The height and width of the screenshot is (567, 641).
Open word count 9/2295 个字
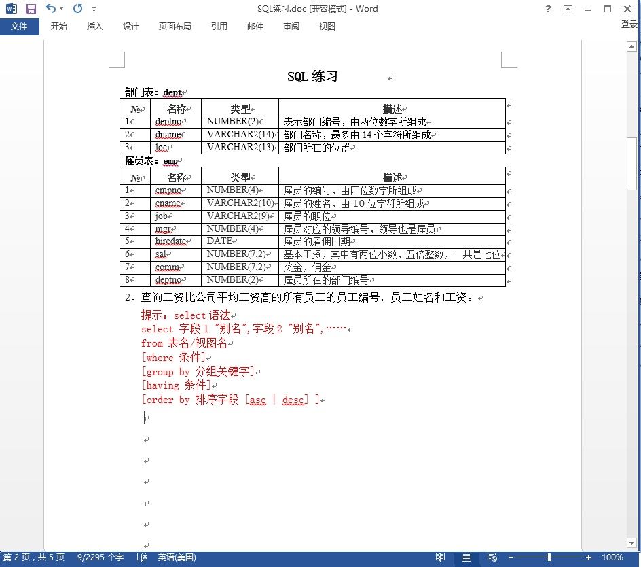pyautogui.click(x=100, y=557)
